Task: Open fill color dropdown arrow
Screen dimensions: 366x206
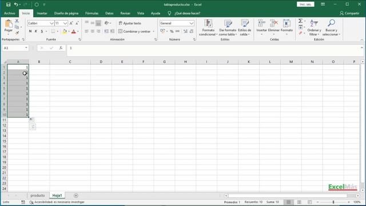Action: [x=69, y=31]
